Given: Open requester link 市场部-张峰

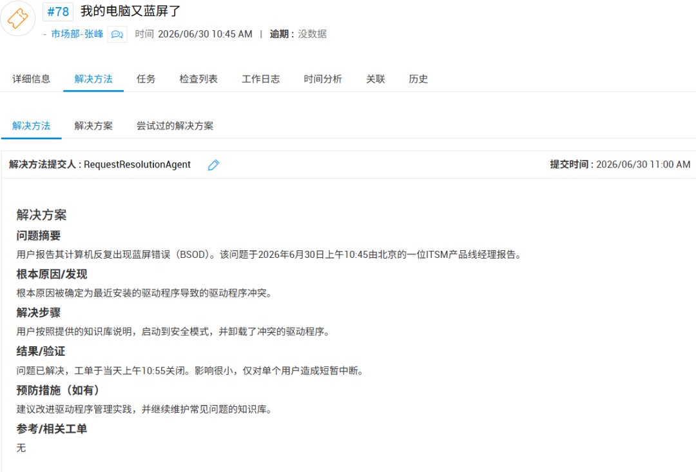Looking at the screenshot, I should 77,34.
